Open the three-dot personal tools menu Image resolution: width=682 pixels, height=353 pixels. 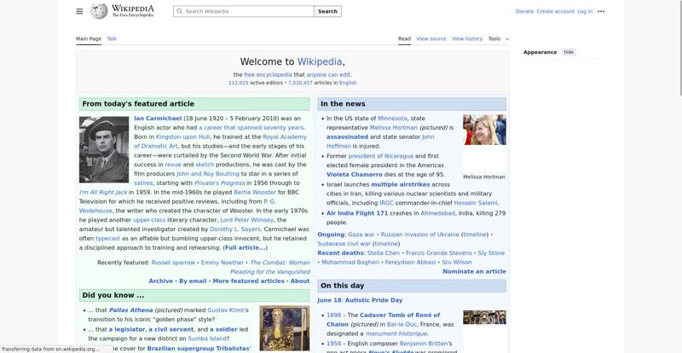click(x=601, y=11)
